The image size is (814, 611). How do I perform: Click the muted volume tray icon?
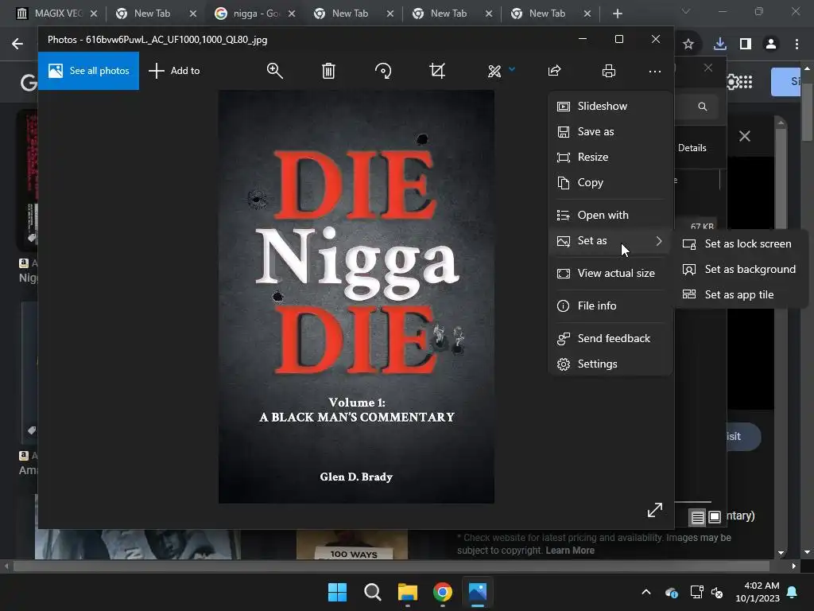pos(718,592)
